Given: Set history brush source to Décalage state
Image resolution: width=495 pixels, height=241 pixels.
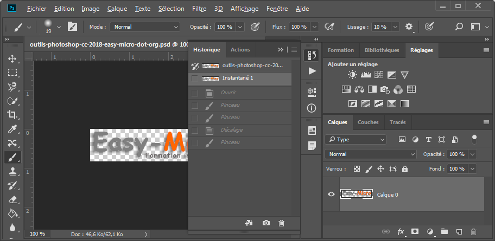Looking at the screenshot, I should pyautogui.click(x=195, y=131).
